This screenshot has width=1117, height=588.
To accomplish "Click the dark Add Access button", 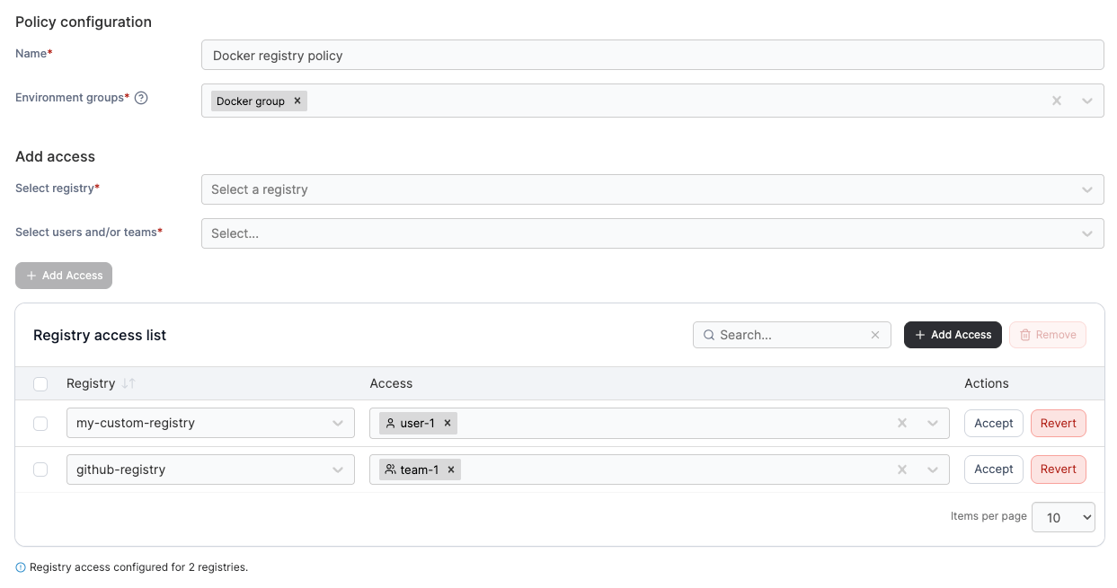I will (x=953, y=335).
